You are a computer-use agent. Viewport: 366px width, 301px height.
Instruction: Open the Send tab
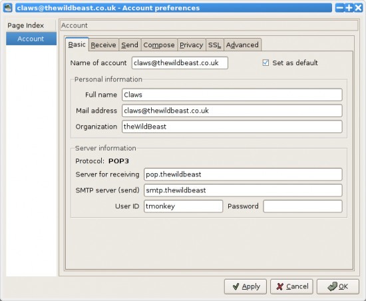pos(130,45)
